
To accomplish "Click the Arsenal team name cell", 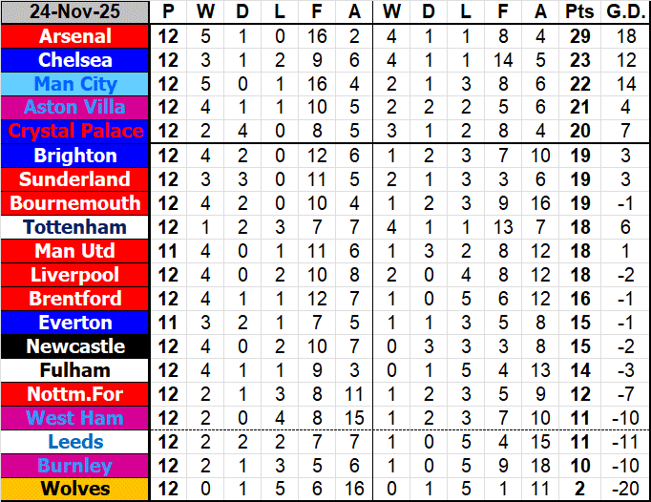I will (x=75, y=36).
